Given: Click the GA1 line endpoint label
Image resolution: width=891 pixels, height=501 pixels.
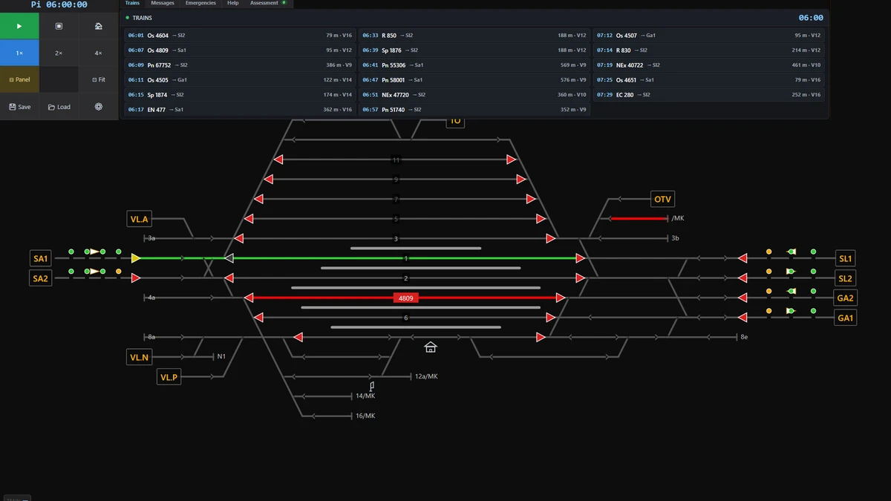Looking at the screenshot, I should click(x=845, y=318).
